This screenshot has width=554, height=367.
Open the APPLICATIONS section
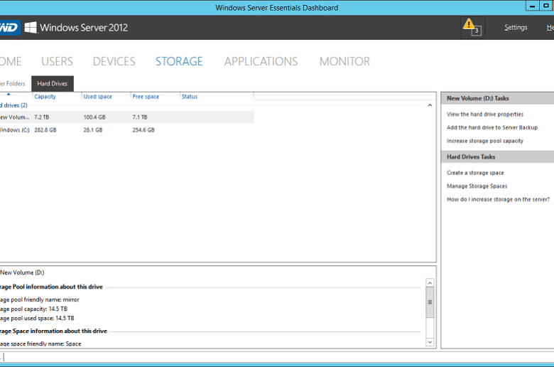click(x=261, y=61)
